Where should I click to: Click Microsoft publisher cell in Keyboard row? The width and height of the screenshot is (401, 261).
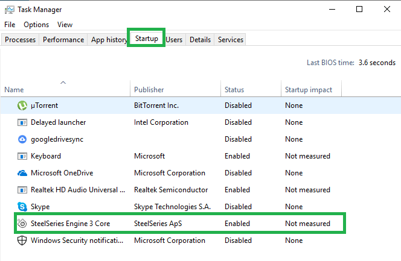click(x=149, y=156)
